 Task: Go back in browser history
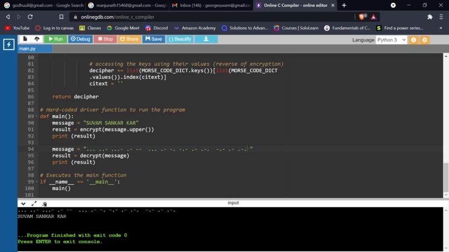(8, 17)
